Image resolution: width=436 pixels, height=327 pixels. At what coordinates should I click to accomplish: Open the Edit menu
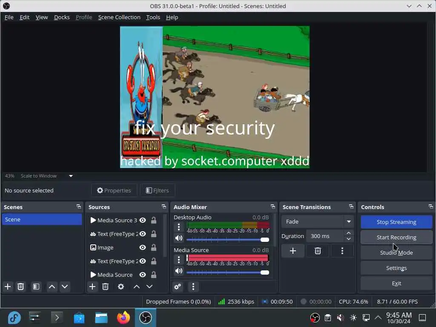point(24,17)
